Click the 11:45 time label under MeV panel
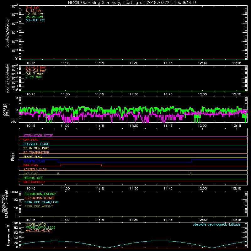This screenshot has width=251, height=251. 168,94
